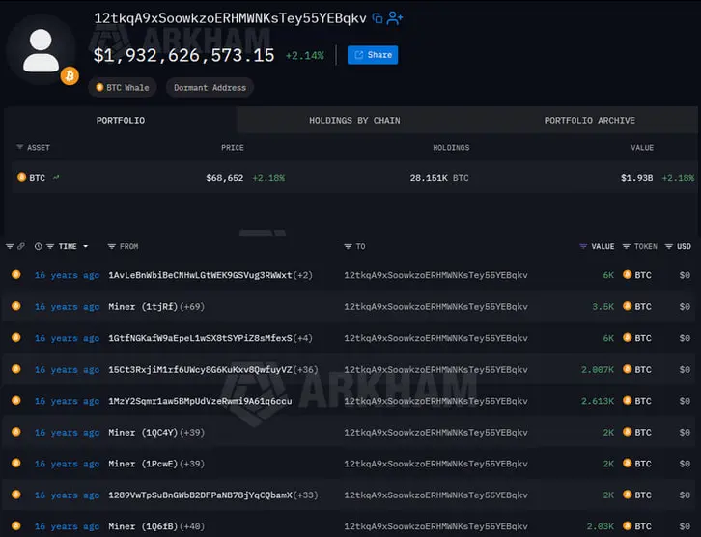Open the timestamp in the 1MzY2Sqmr1aw row

67,401
